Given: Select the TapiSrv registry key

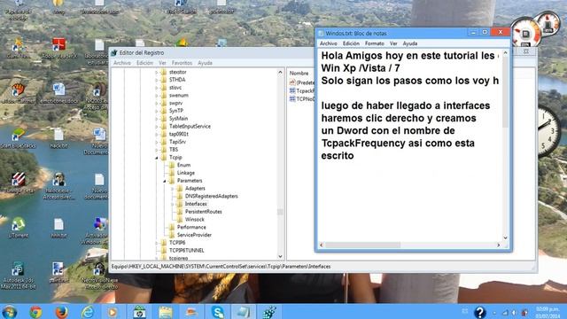Looking at the screenshot, I should pyautogui.click(x=177, y=142).
